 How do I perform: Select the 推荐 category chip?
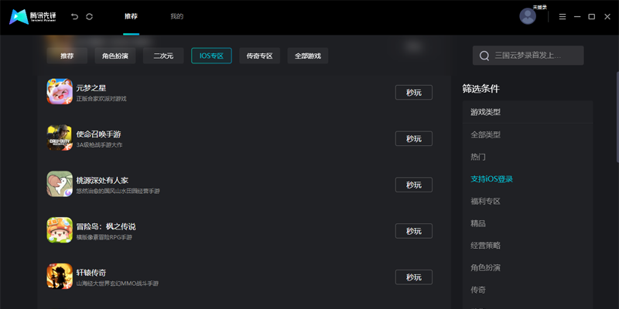tap(67, 56)
